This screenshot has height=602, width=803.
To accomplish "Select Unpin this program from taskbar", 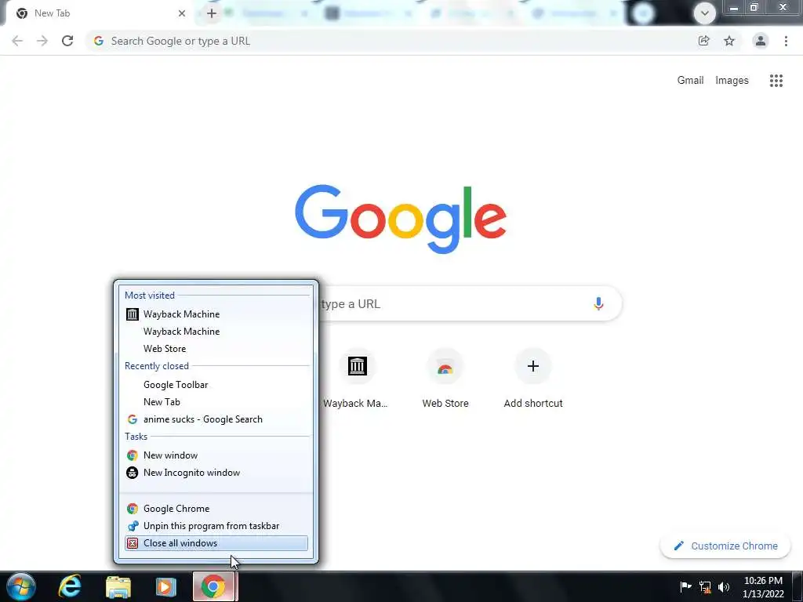I will point(216,526).
